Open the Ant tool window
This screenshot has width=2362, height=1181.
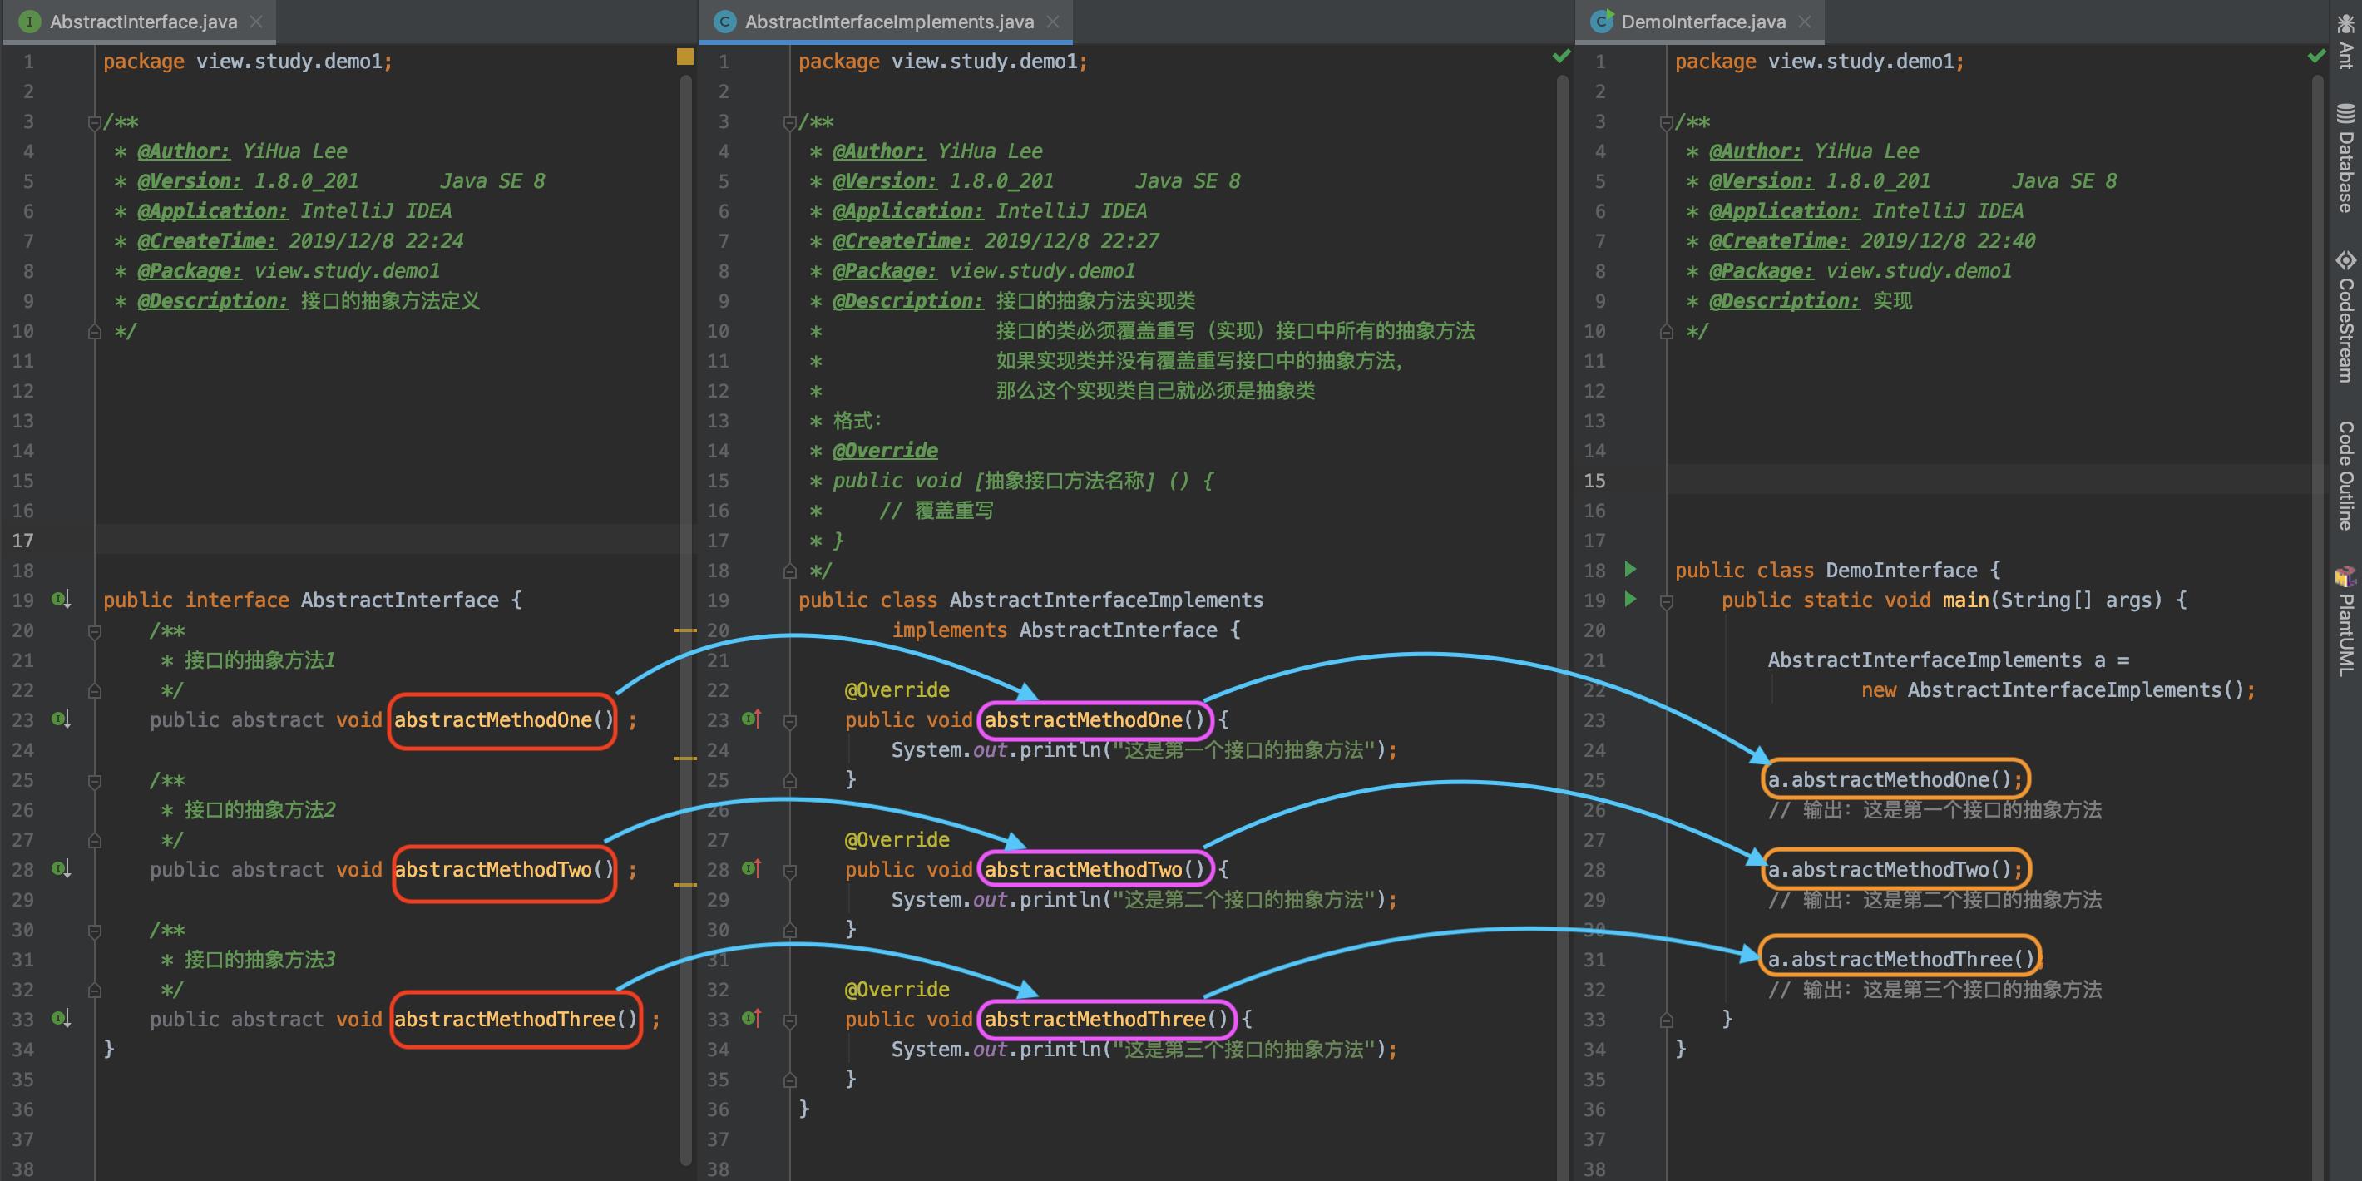tap(2345, 42)
